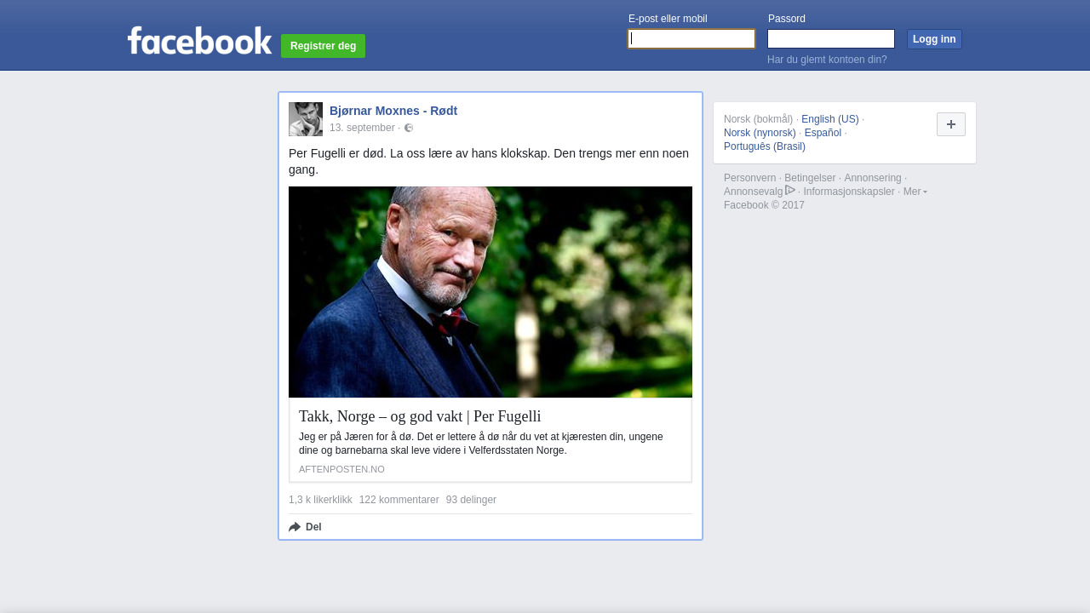Open Bjørnar Moxnes profile picture

306,119
